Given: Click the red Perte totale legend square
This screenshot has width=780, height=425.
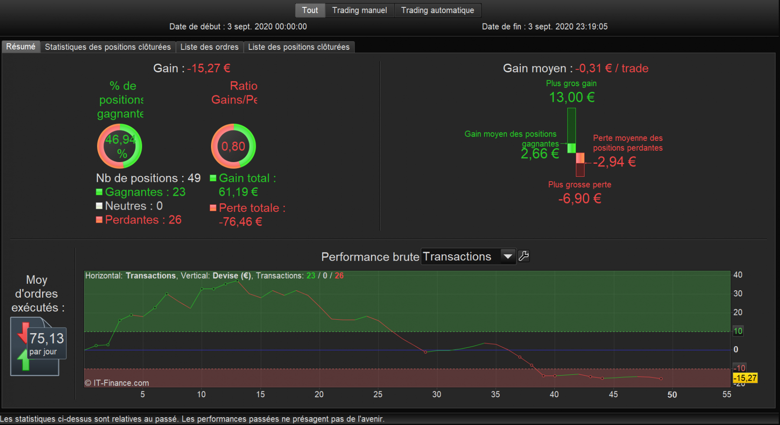Looking at the screenshot, I should coord(213,208).
